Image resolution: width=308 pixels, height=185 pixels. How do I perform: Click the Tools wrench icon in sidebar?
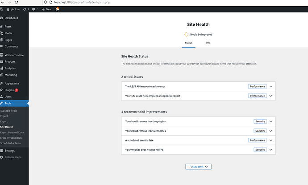coord(2,103)
